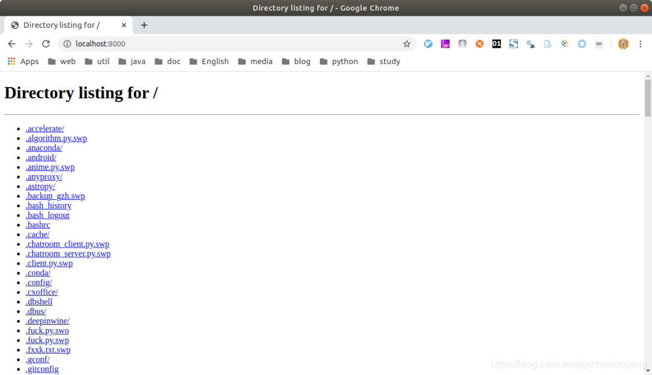
Task: Open the blue feather extension icon
Action: 428,43
